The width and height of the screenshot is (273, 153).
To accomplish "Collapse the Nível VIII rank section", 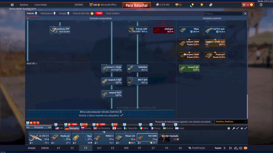I will click(x=32, y=64).
